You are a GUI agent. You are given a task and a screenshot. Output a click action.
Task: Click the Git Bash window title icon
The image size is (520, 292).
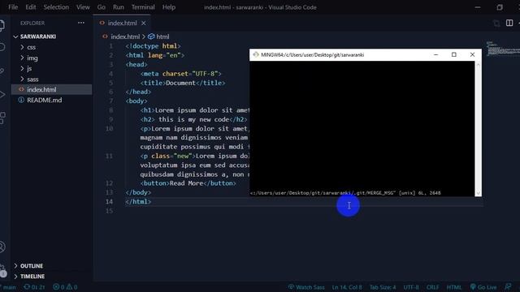(x=255, y=54)
